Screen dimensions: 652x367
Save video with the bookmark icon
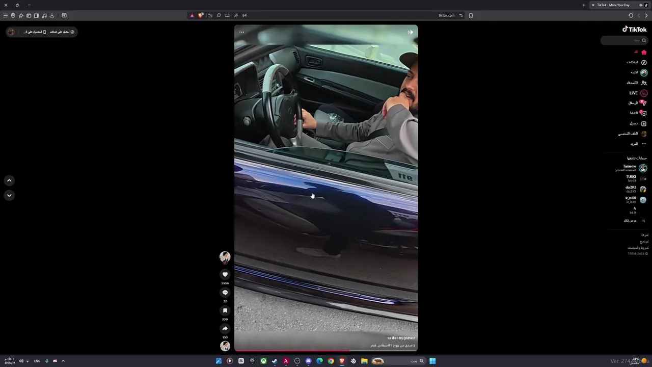point(225,310)
